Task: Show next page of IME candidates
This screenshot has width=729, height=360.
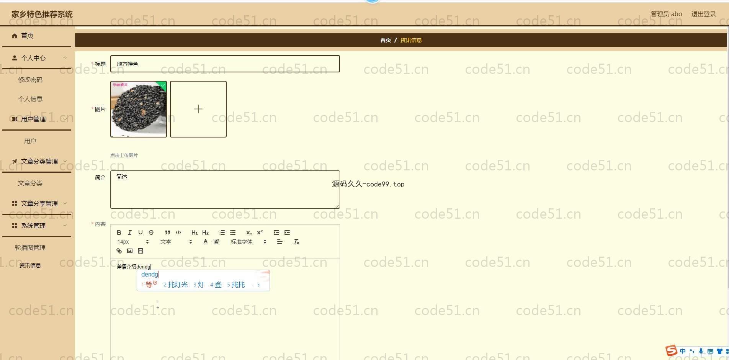Action: (x=259, y=285)
